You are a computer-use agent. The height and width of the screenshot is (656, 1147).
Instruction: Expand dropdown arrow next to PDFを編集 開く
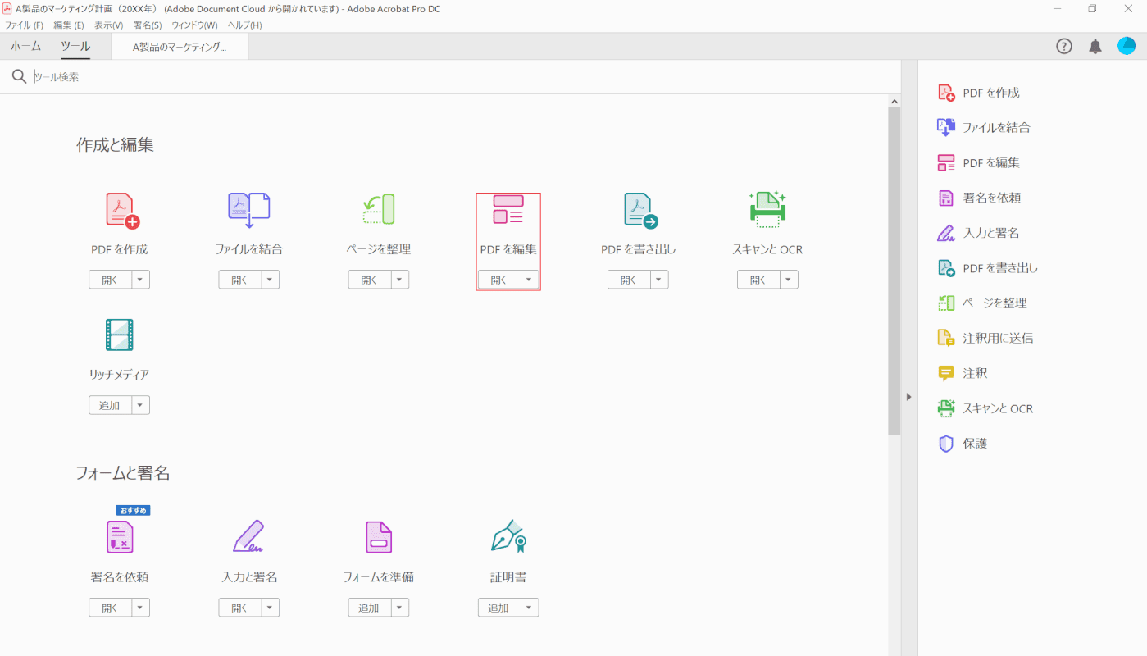[x=529, y=280]
